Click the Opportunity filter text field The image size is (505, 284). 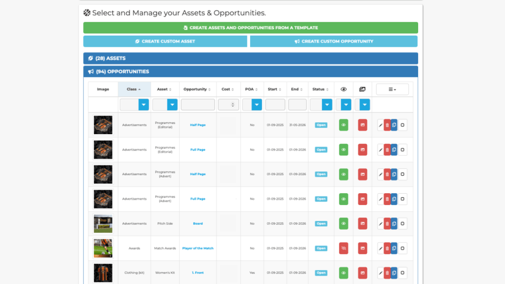click(198, 105)
